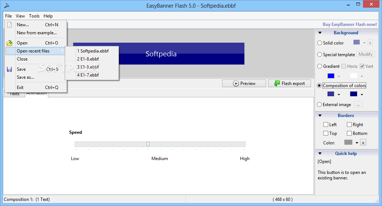Click the blue gradient start swatch

click(331, 76)
